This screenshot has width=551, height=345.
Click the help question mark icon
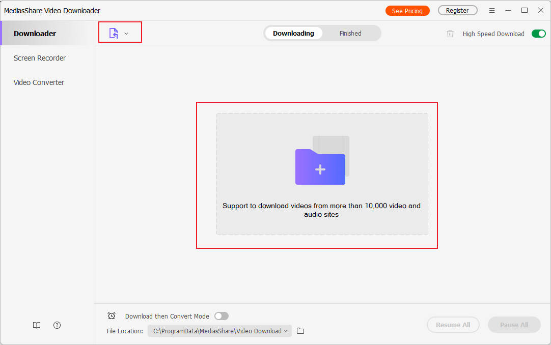57,325
